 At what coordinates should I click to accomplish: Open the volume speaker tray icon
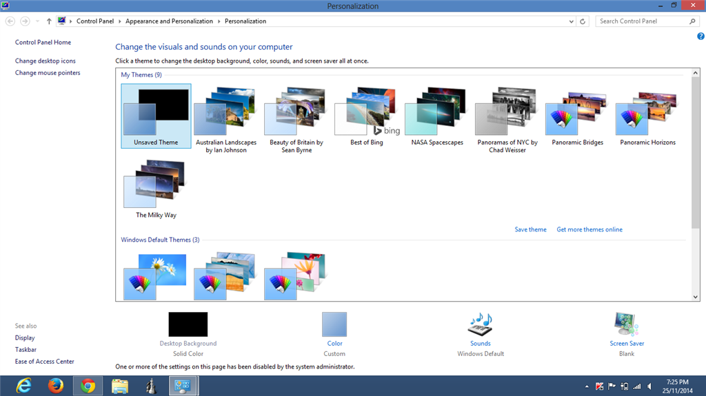649,386
